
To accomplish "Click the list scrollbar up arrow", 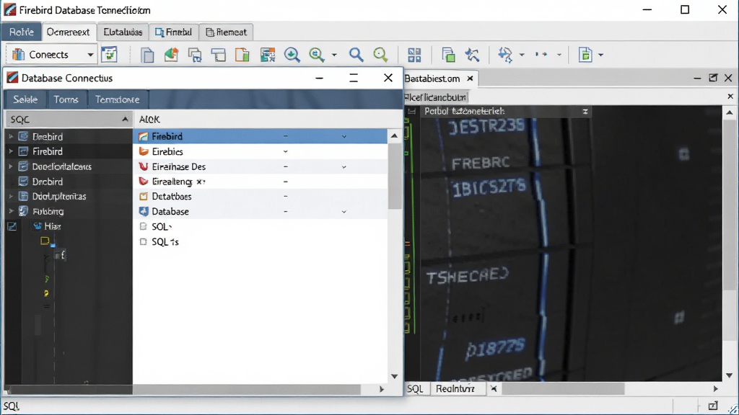I will 395,136.
